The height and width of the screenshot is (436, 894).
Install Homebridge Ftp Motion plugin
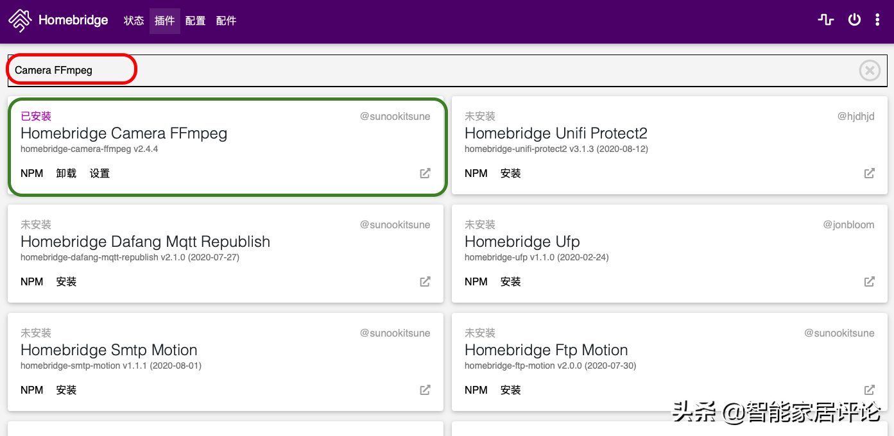(510, 390)
